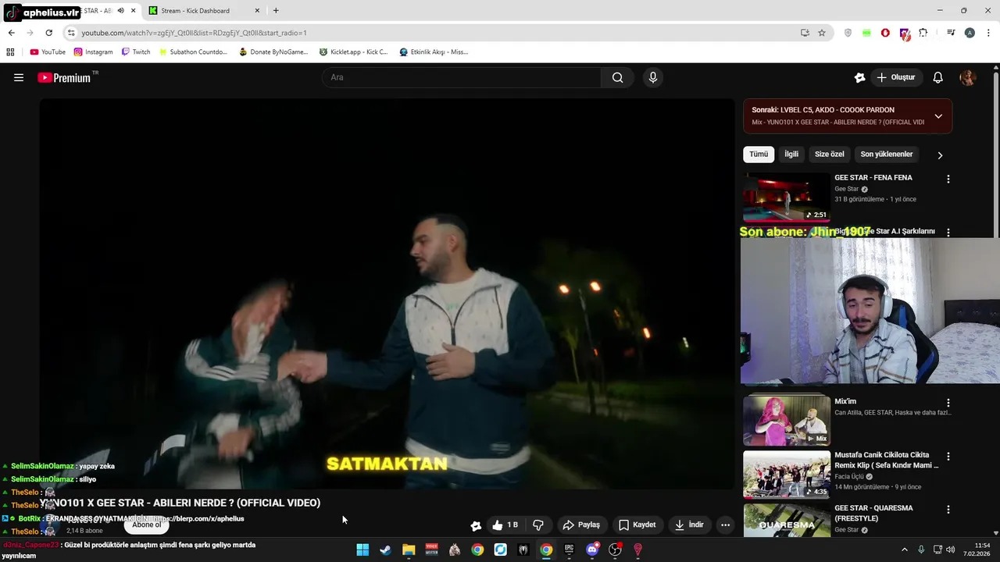The image size is (1000, 562).
Task: Click the YouTube search input field
Action: click(x=462, y=77)
